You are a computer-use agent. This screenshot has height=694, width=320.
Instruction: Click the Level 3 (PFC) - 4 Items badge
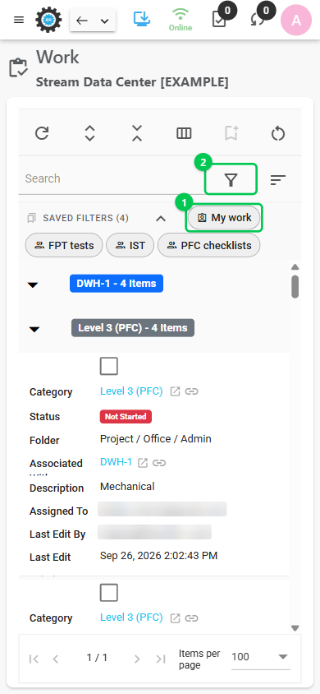[133, 328]
